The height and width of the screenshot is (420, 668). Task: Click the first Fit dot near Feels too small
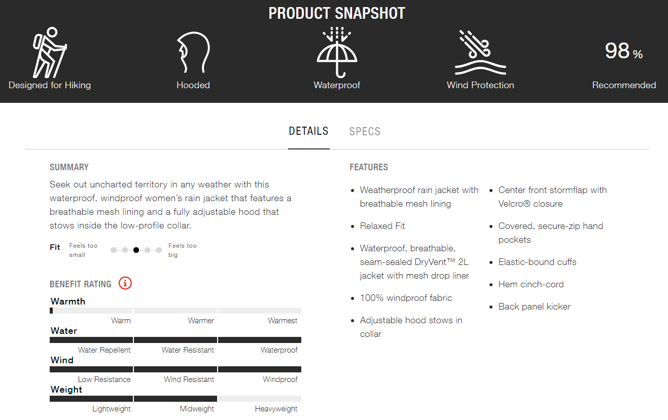click(x=114, y=250)
